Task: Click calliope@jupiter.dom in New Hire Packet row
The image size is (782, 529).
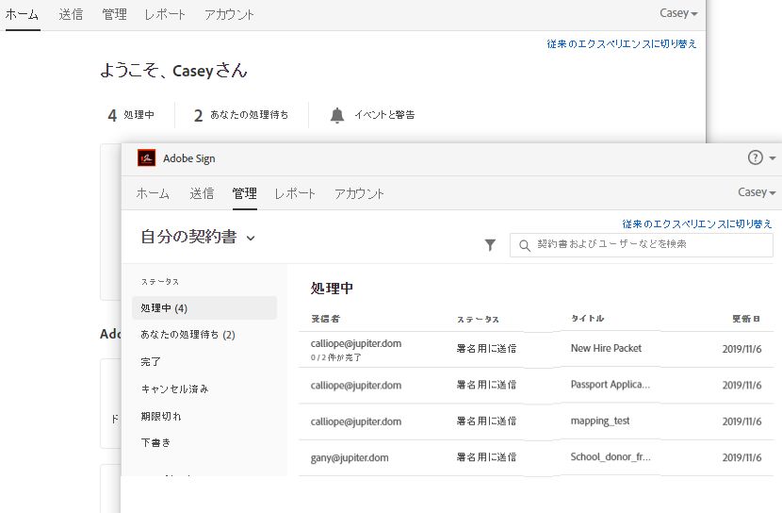Action: pyautogui.click(x=355, y=343)
